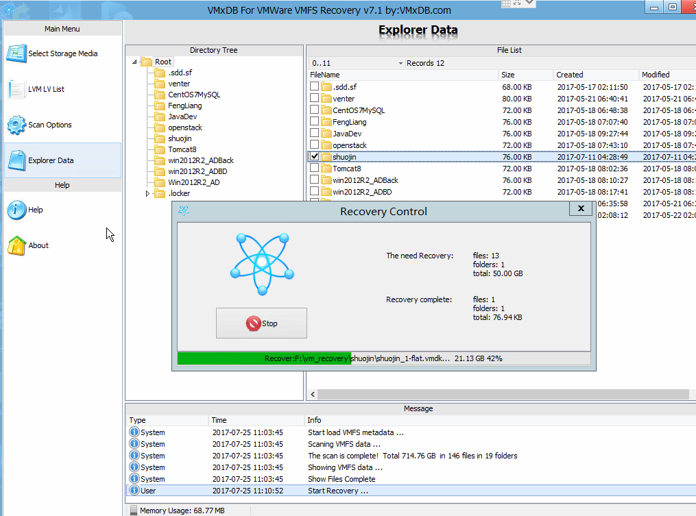This screenshot has height=516, width=696.
Task: Click win2012R2_ADBack folder icon in Directory Tree
Action: [160, 160]
